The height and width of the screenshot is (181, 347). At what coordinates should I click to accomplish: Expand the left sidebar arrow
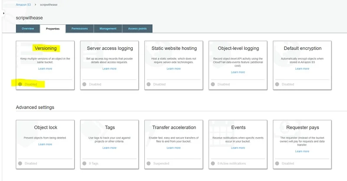(3, 13)
